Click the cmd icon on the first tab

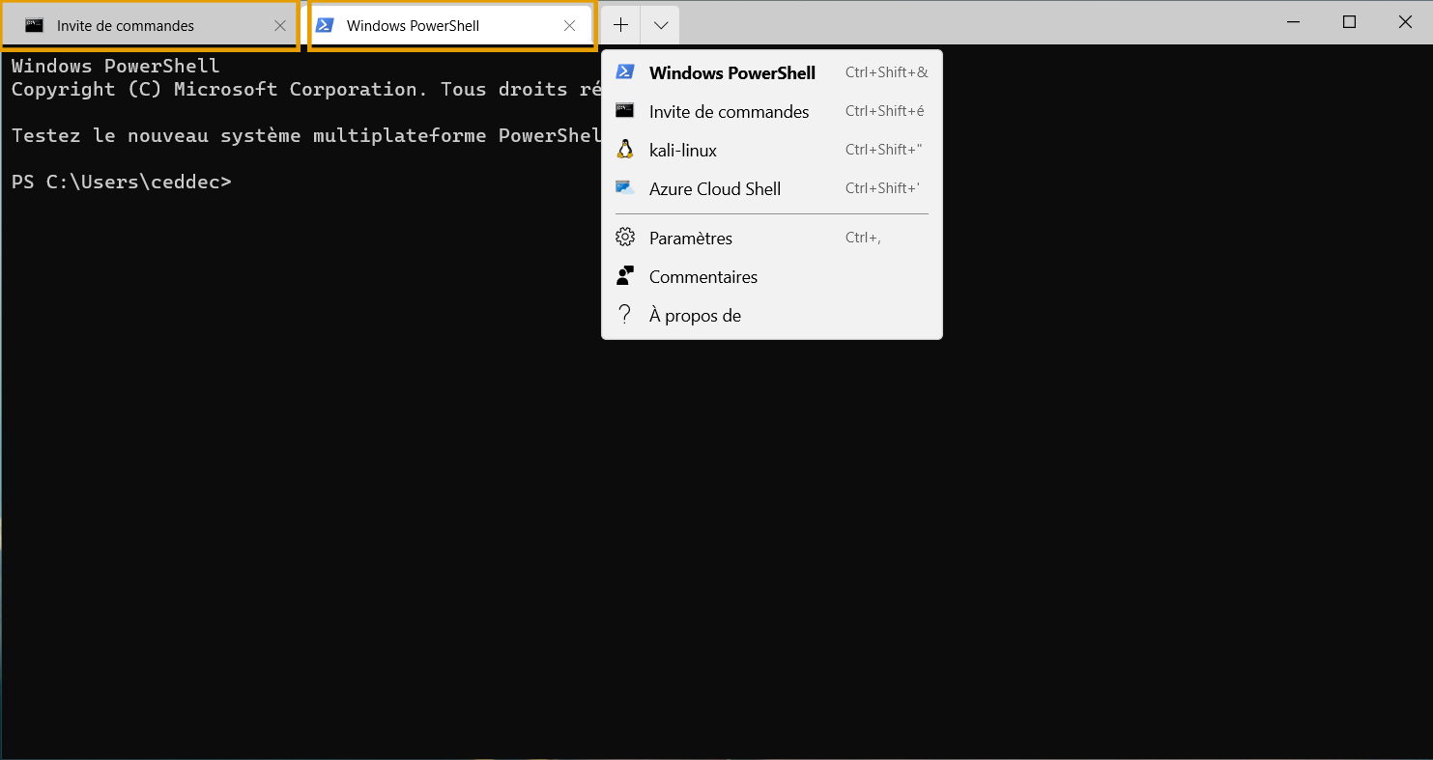point(35,26)
